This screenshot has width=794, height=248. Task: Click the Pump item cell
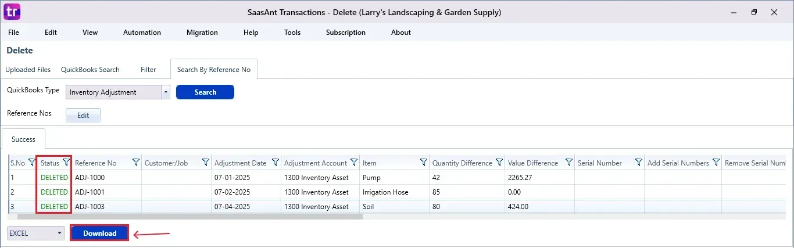point(395,178)
